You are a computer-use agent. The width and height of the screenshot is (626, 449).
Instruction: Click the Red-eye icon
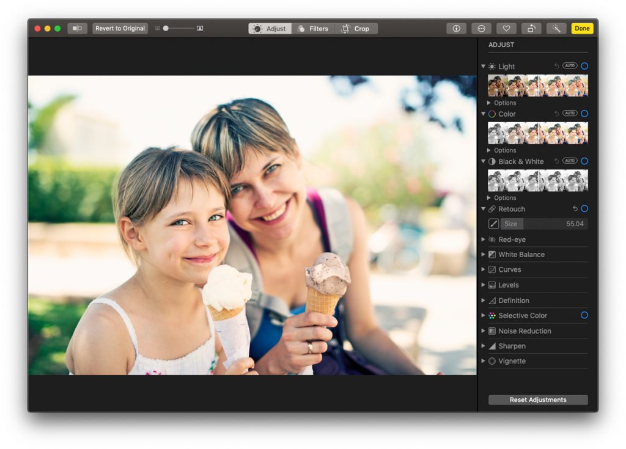coord(492,239)
